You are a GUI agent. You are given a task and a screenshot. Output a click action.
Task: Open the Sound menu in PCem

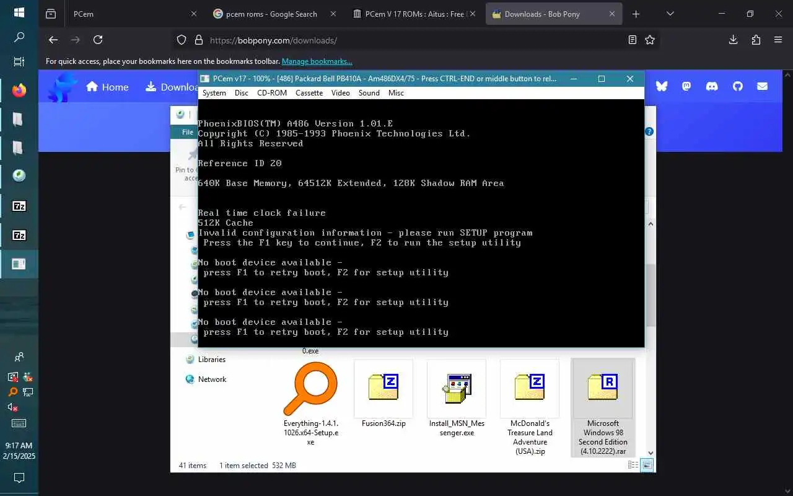[x=369, y=93]
